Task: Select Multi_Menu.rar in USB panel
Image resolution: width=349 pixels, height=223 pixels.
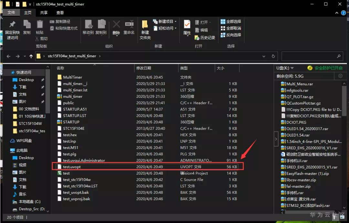Action: [300, 84]
